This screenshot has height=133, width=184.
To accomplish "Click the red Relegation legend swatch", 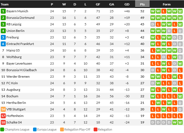I will pyautogui.click(x=96, y=129).
